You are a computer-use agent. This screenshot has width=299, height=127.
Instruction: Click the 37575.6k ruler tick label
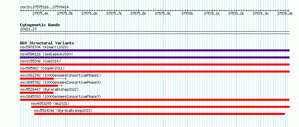coord(89,13)
